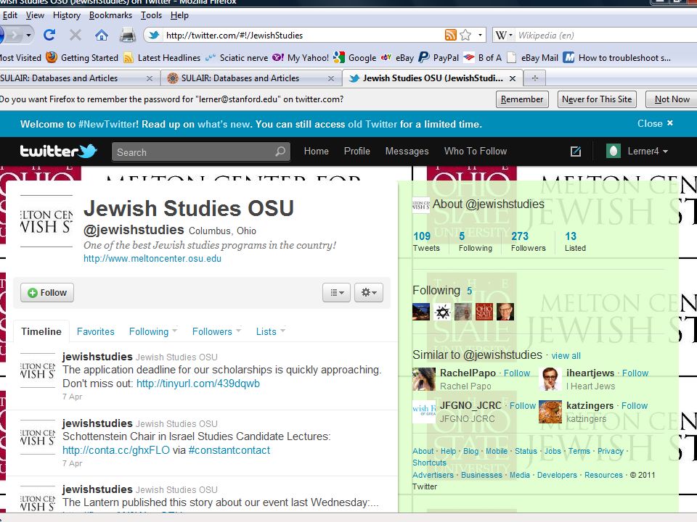This screenshot has width=697, height=522.
Task: Open the Ohio State following avatar
Action: (484, 312)
